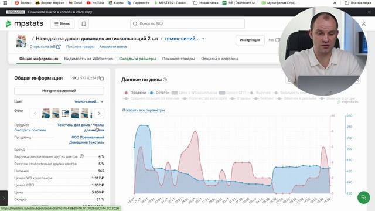Toggle Цена с WB кошельком legend item
The height and width of the screenshot is (211, 375).
pos(194,93)
